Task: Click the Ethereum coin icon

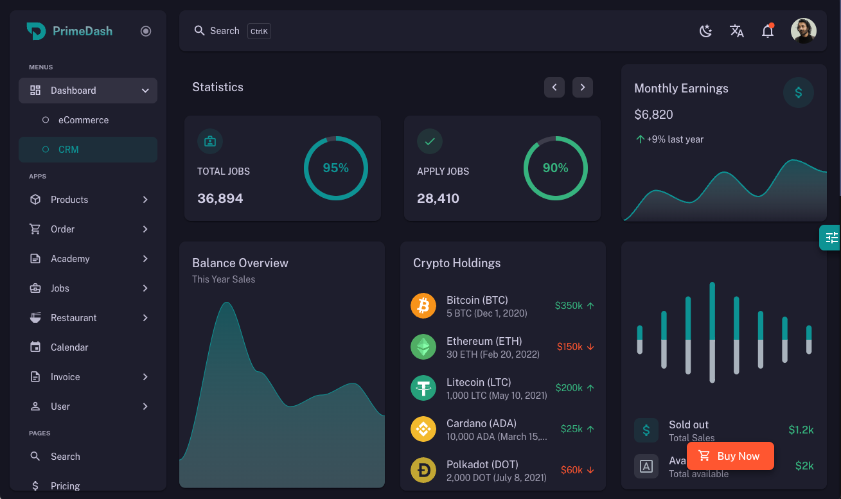Action: click(423, 347)
